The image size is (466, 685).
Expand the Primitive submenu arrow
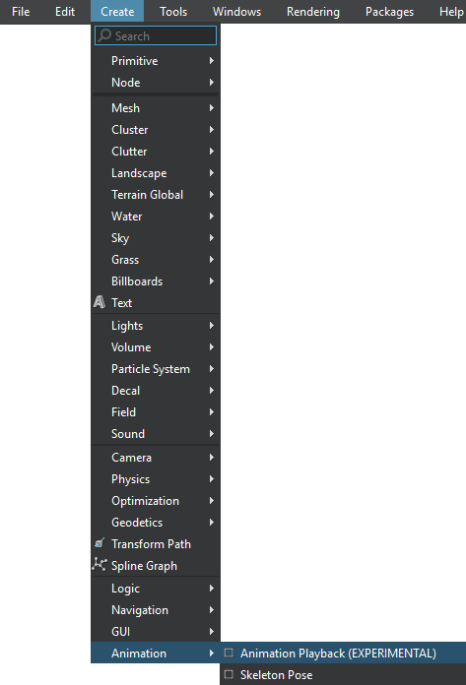tap(212, 61)
